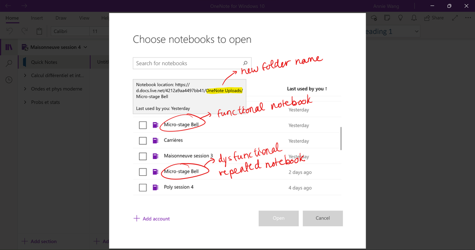Select the Quick Notes section
The width and height of the screenshot is (475, 250).
coord(55,62)
